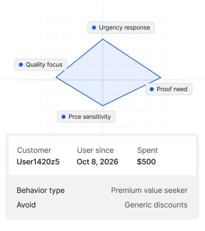Viewport: 205px width, 231px height.
Task: Click the Quality focus blue dot
Action: 21,65
